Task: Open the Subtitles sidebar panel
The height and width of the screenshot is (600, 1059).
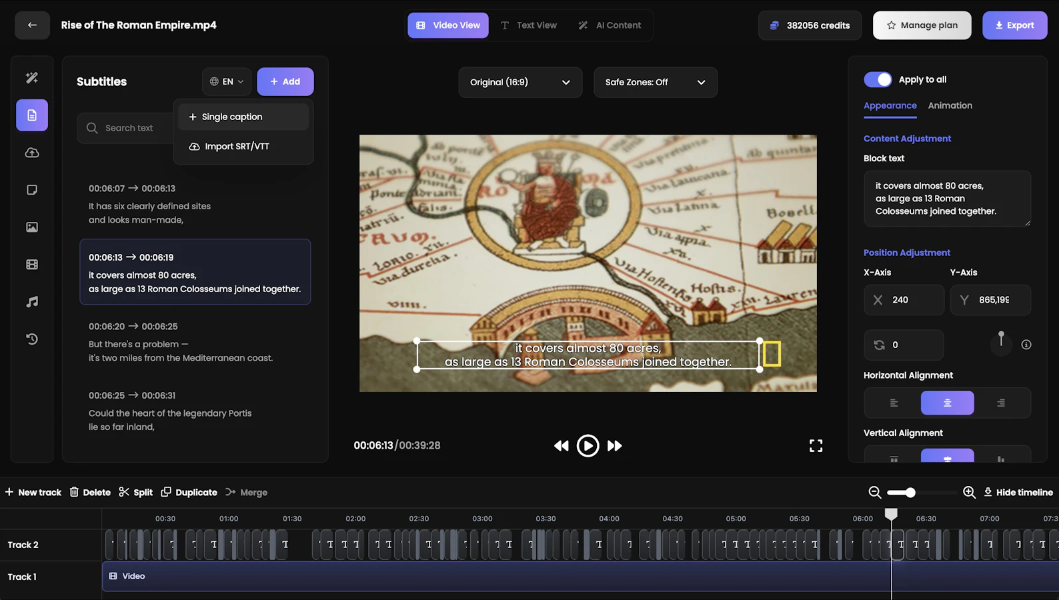Action: pos(32,115)
